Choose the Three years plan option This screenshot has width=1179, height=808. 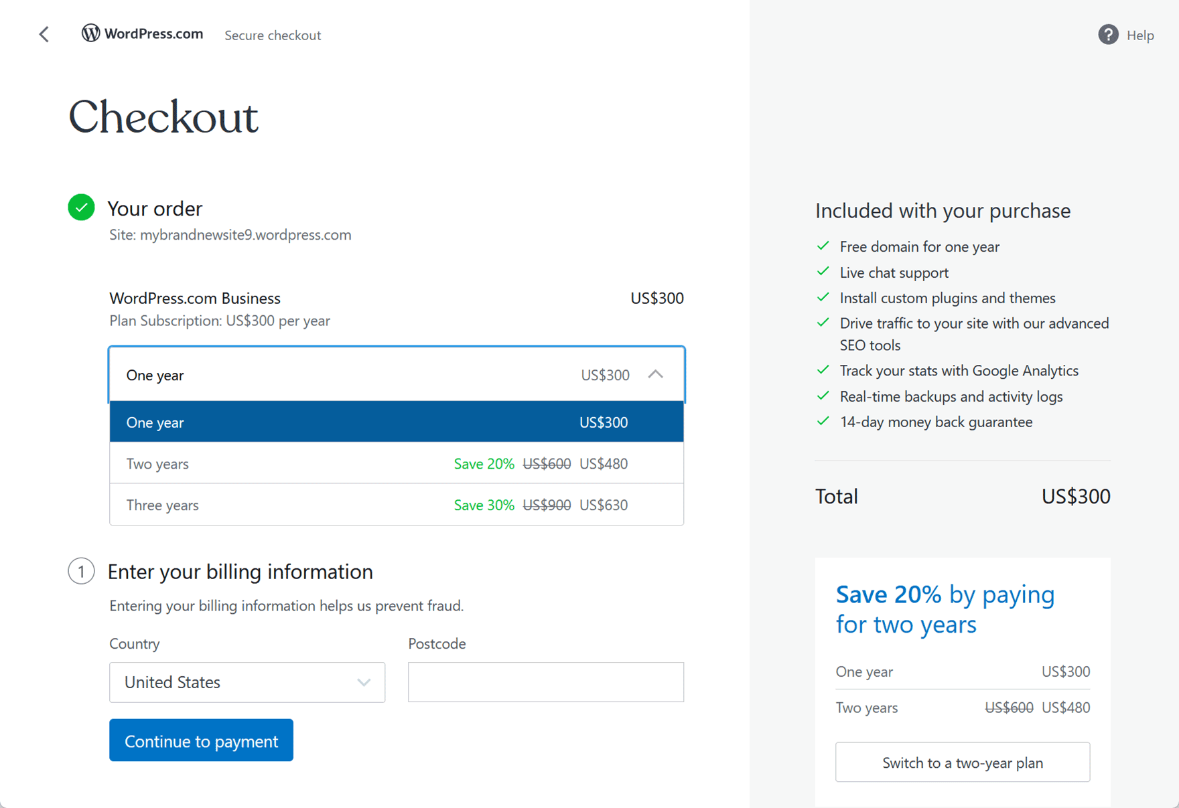397,505
